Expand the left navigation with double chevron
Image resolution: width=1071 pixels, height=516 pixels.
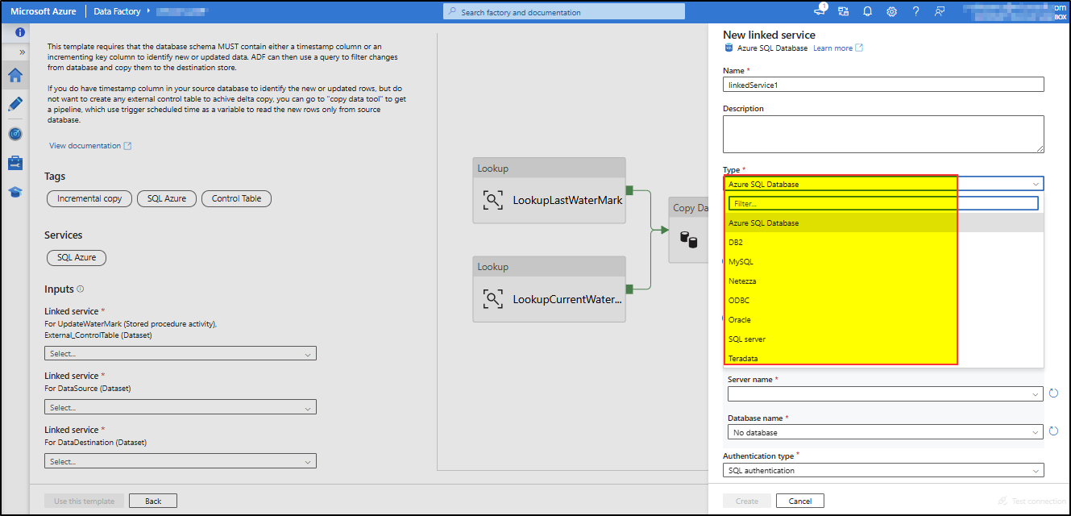(x=23, y=52)
